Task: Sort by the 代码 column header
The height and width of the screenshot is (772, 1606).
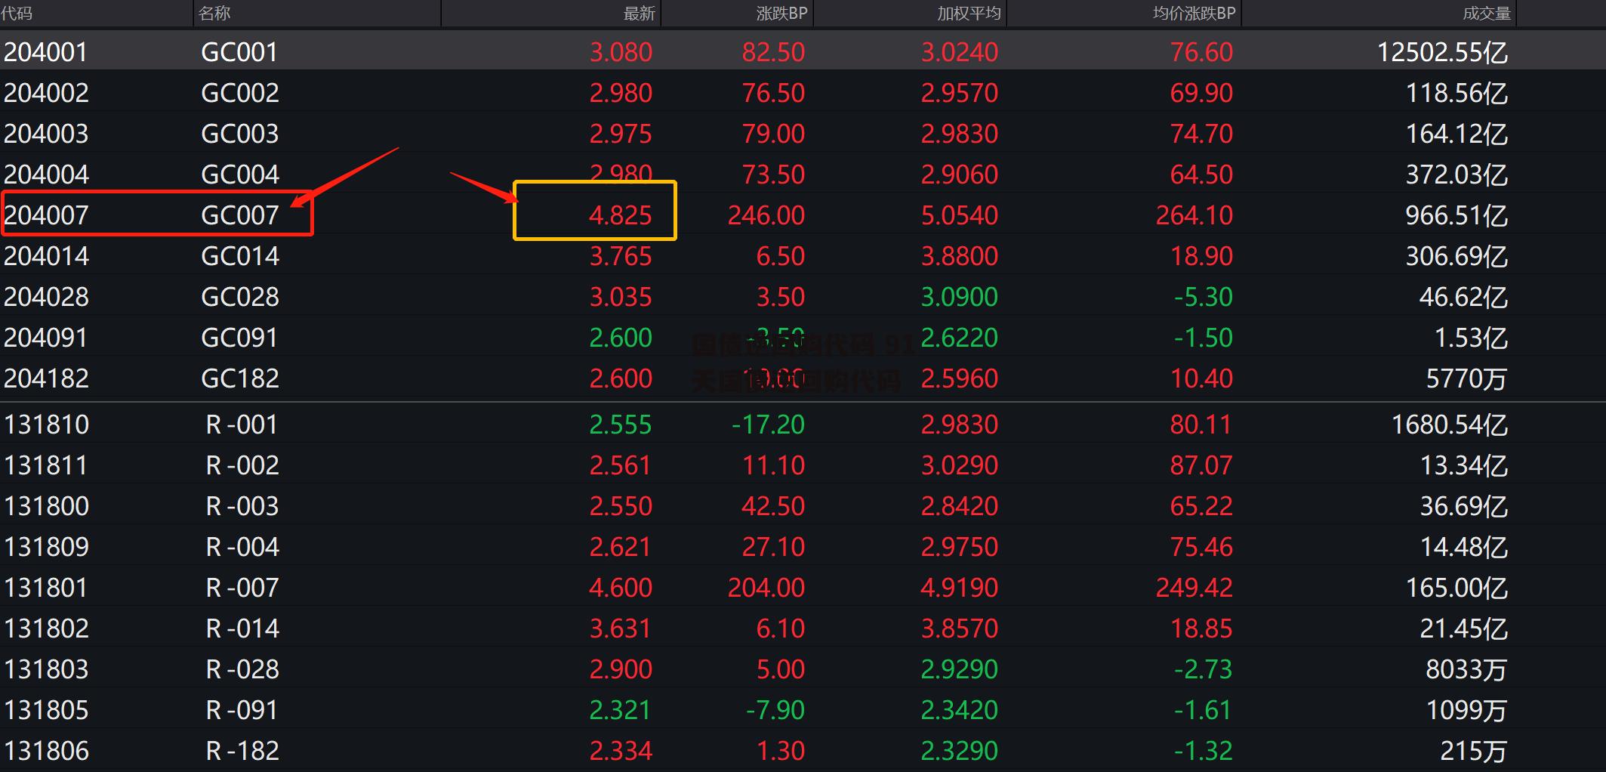Action: 17,13
